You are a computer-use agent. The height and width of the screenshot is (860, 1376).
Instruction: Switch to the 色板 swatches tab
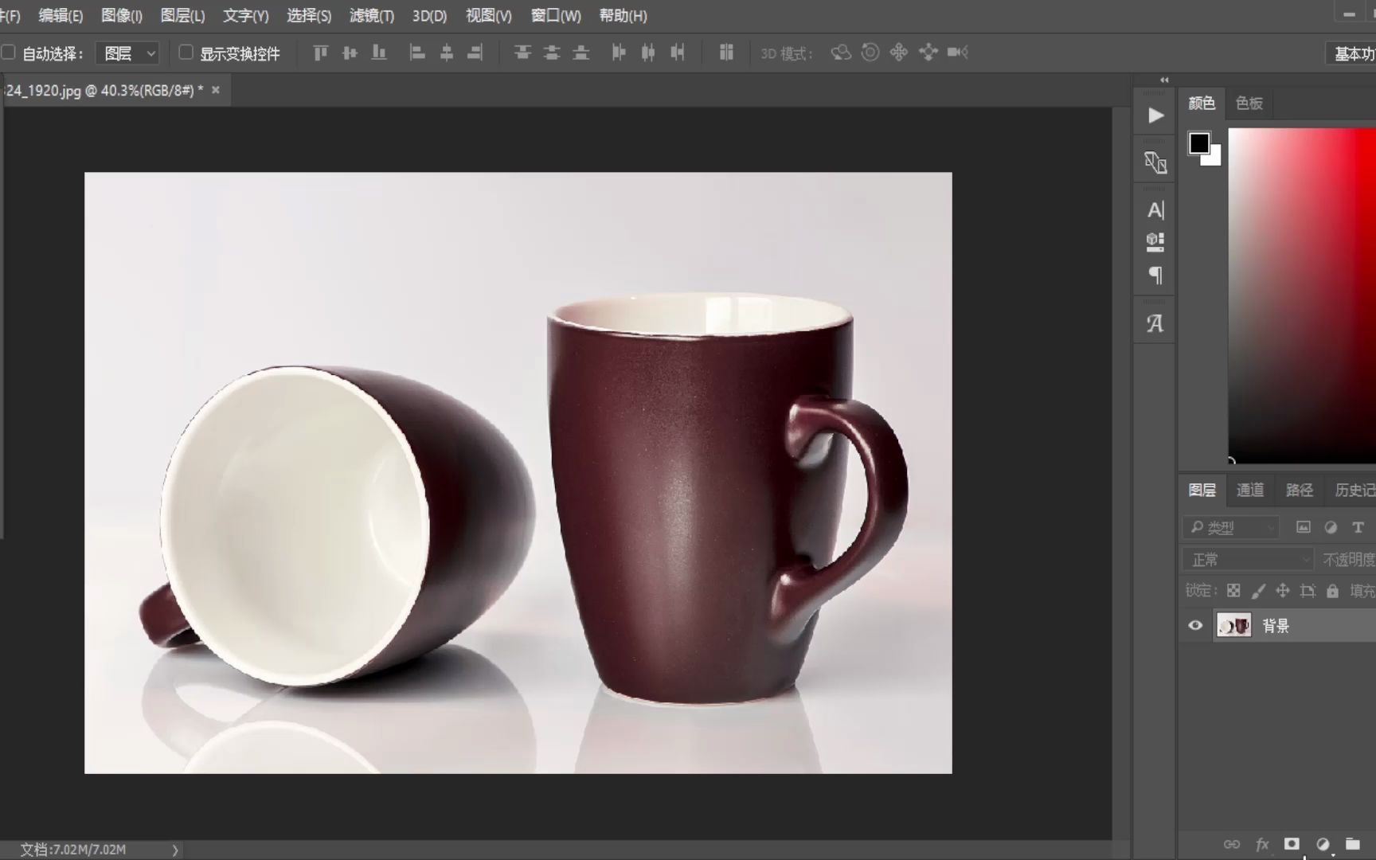1249,103
